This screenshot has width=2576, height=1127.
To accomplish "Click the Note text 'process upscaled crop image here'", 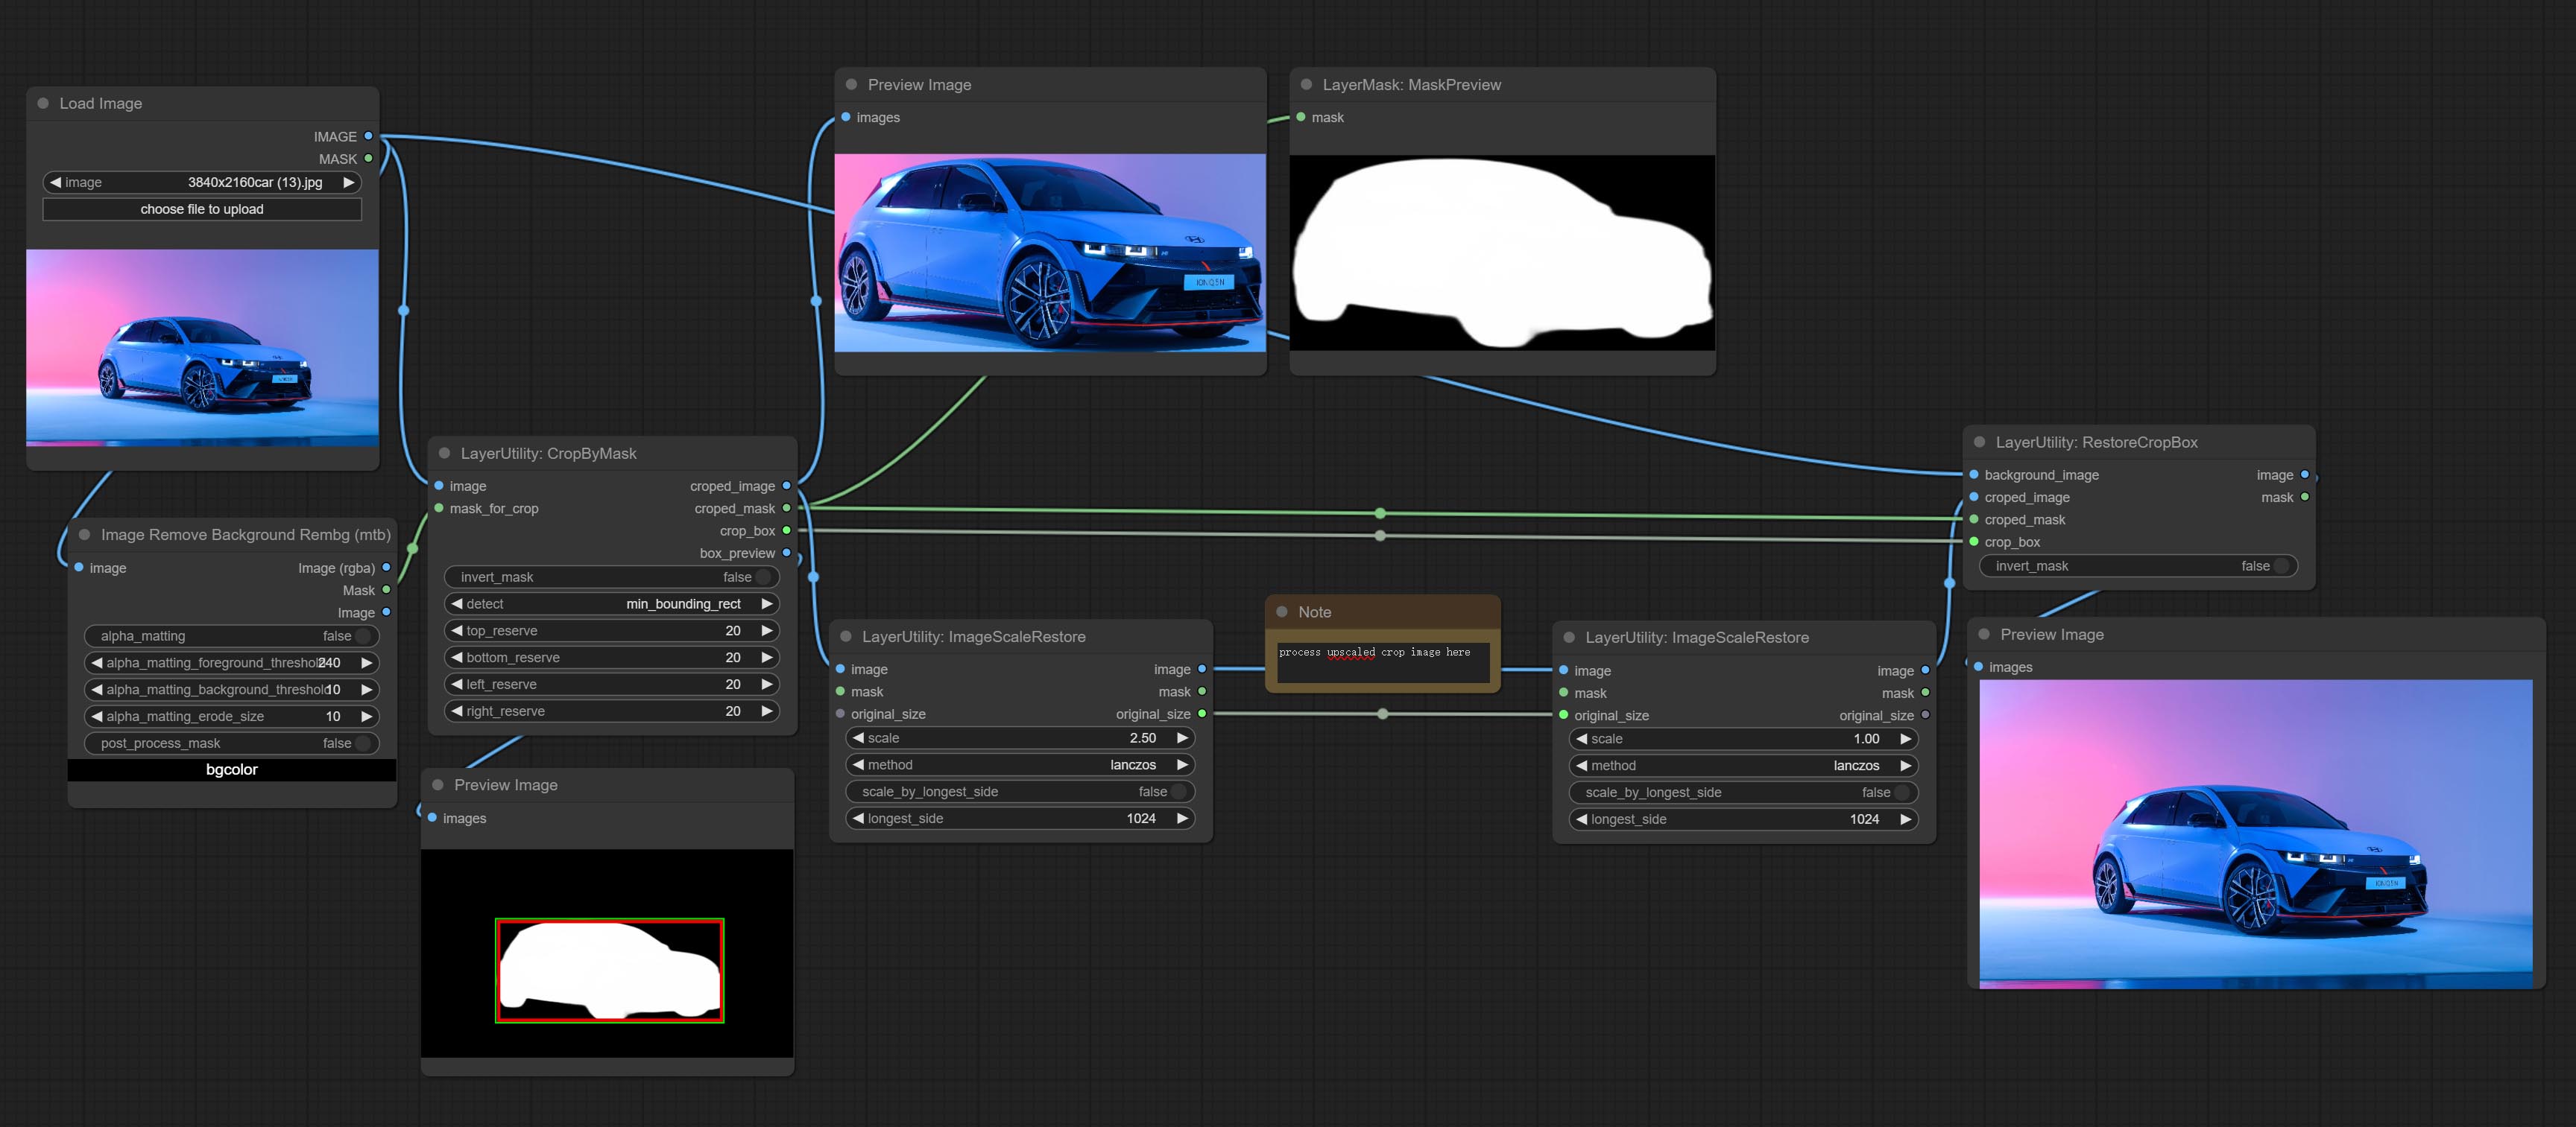I will (1374, 653).
